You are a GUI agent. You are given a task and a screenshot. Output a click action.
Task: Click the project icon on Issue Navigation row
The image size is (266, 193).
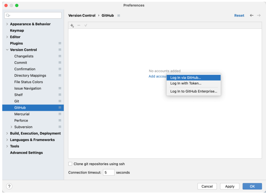(60, 88)
